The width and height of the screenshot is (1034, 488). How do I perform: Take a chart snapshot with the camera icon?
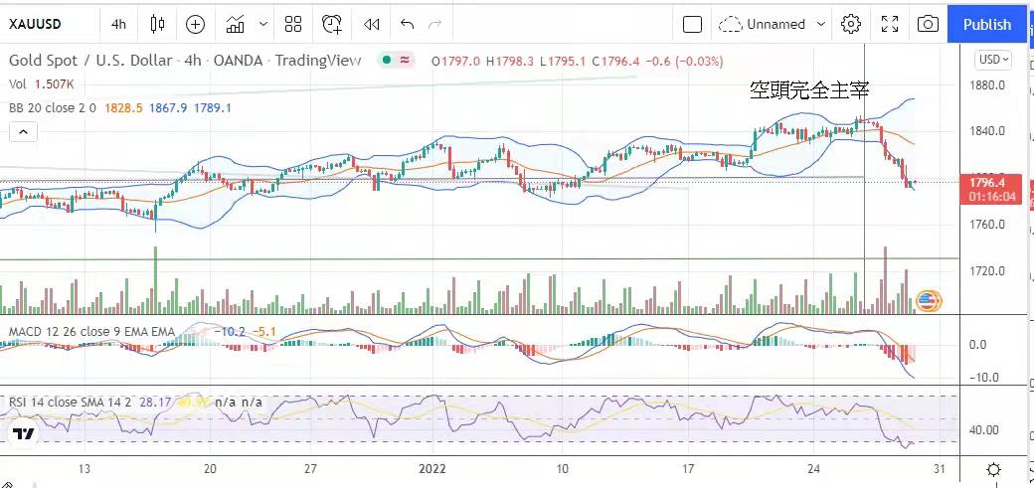[927, 24]
